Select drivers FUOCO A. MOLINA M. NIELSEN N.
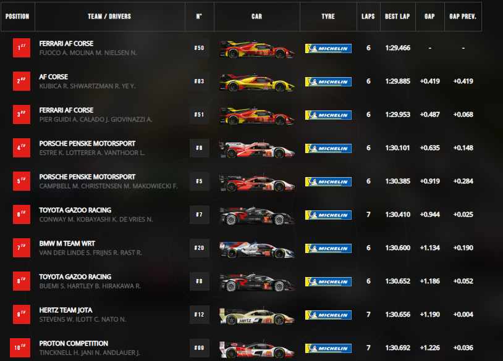503x361 pixels. [88, 53]
